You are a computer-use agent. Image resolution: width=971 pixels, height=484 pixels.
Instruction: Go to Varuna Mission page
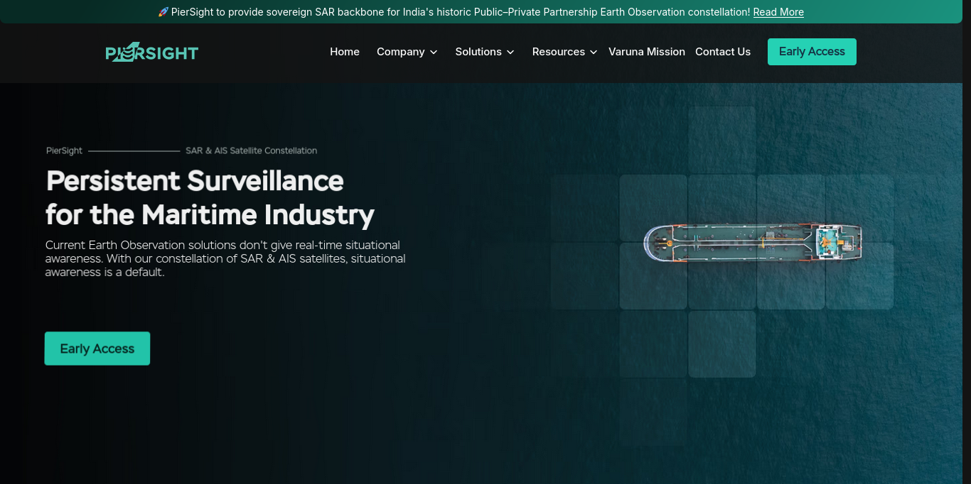click(x=647, y=52)
